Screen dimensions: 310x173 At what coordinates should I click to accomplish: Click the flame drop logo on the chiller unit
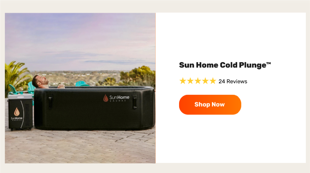tap(17, 112)
